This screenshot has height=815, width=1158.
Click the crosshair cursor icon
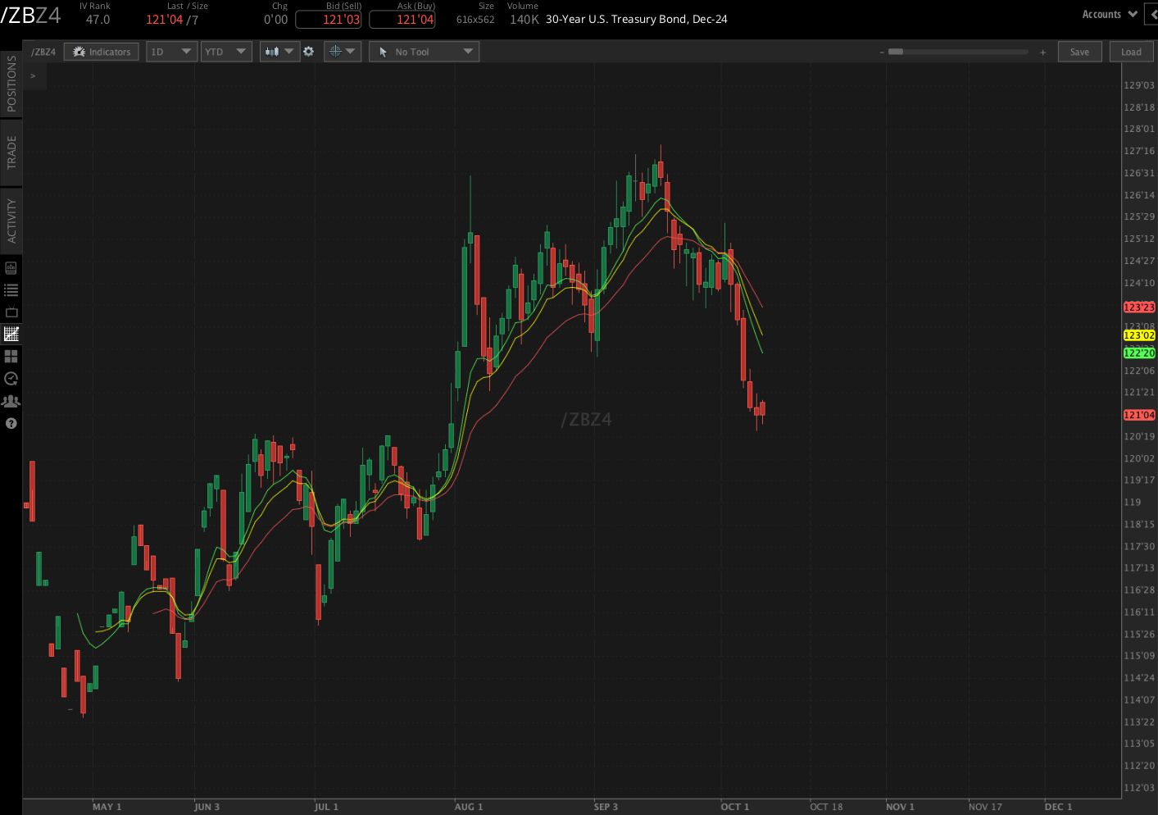click(x=336, y=51)
